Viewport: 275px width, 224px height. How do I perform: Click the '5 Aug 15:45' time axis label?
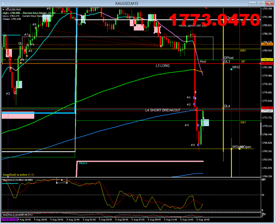(203, 220)
